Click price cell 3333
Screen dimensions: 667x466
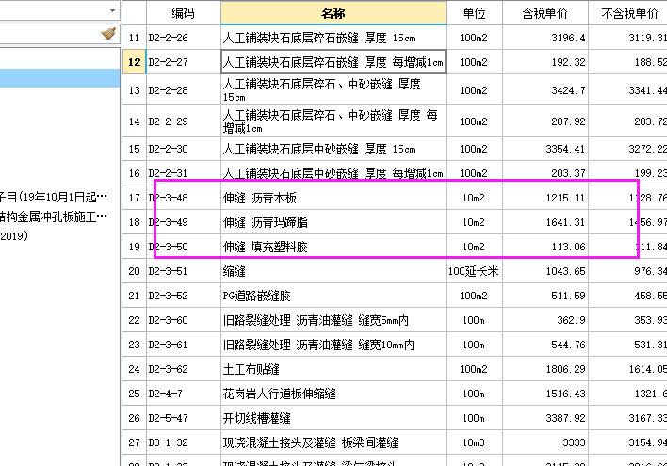point(545,442)
